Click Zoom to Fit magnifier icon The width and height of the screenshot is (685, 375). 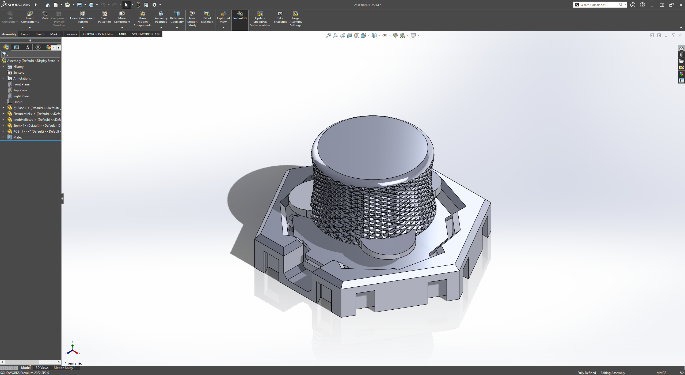(328, 35)
